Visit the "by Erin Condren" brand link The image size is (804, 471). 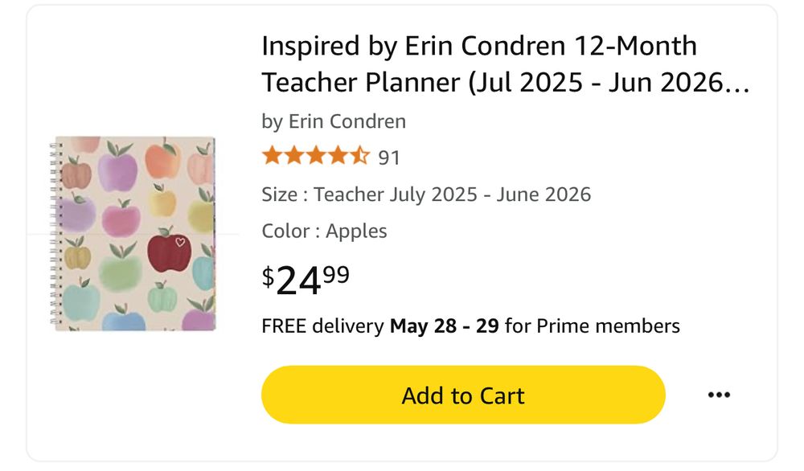(334, 121)
